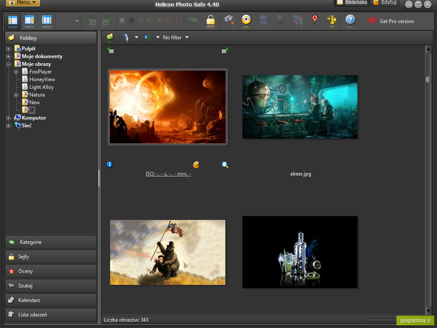Toggle the left-panel layout view
The width and height of the screenshot is (437, 328).
coord(13,20)
